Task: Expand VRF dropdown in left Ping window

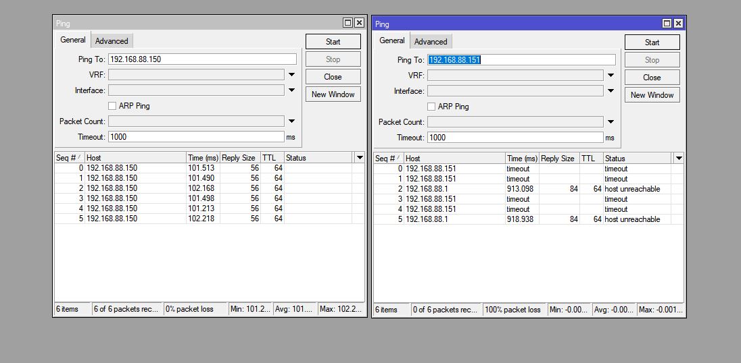Action: 291,74
